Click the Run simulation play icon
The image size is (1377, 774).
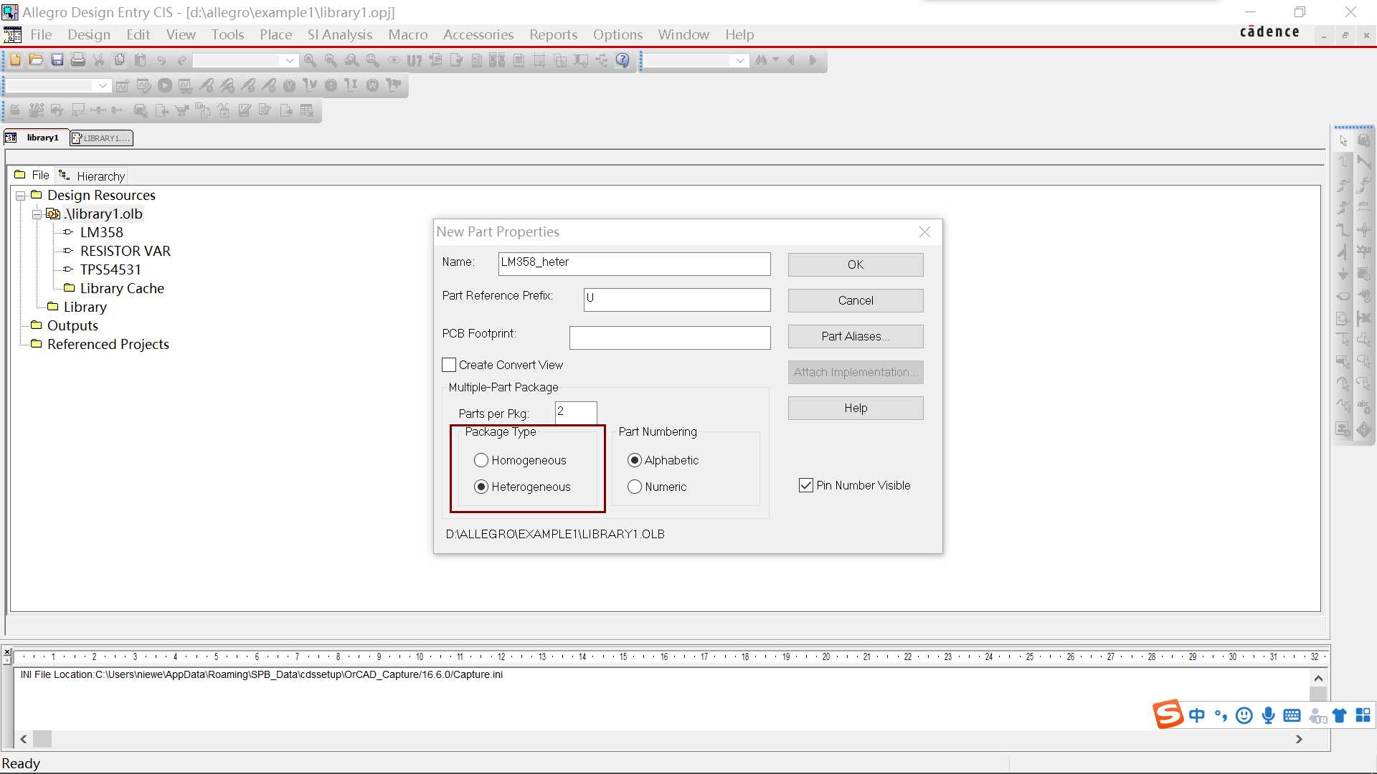(x=165, y=85)
